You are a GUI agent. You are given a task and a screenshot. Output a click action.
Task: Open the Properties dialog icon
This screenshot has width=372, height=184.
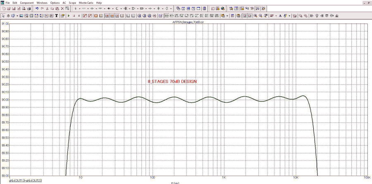click(x=62, y=16)
